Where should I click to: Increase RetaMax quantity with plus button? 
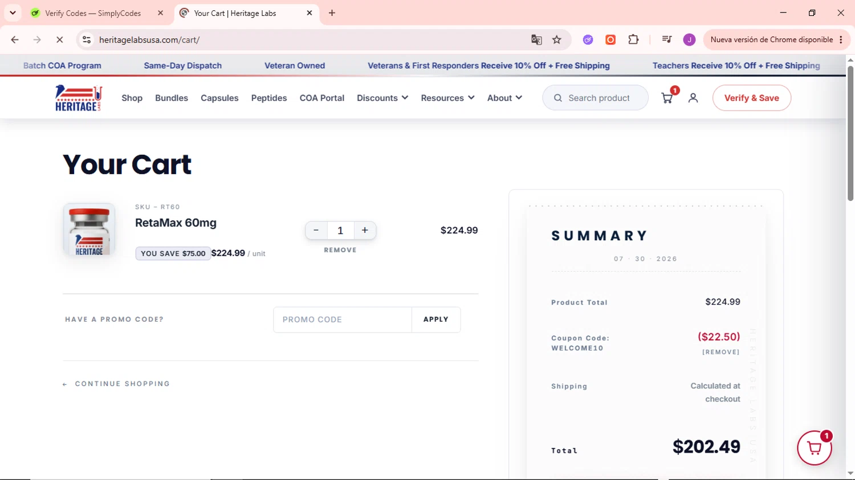click(x=365, y=230)
